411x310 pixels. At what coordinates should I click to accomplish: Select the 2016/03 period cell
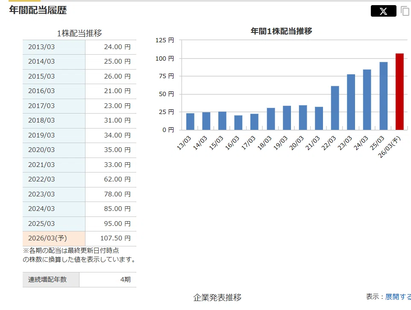pyautogui.click(x=54, y=91)
